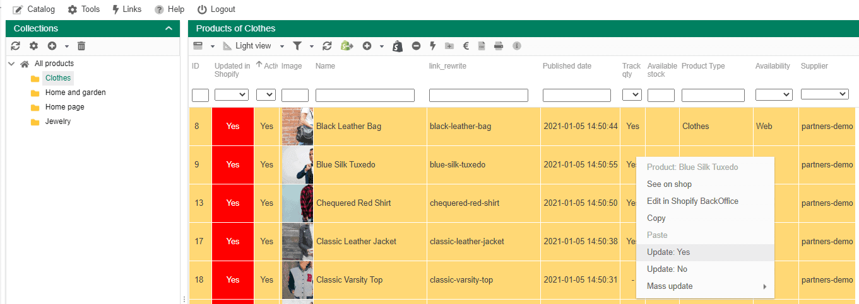The width and height of the screenshot is (859, 304).
Task: Delete collection with trash icon
Action: click(81, 46)
